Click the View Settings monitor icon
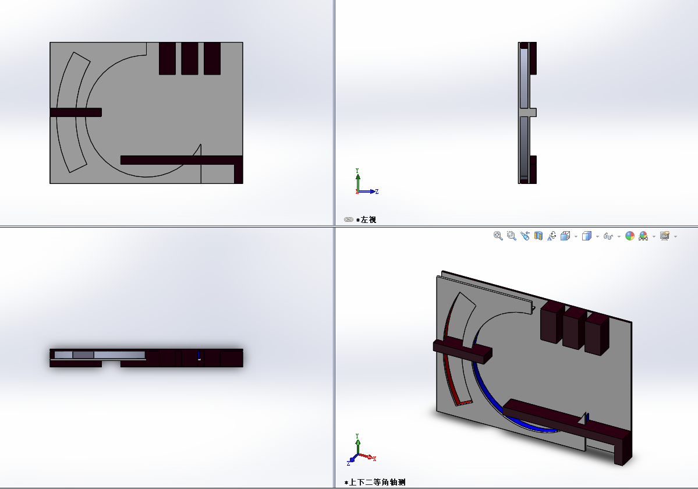Viewport: 698px width, 489px height. [665, 236]
